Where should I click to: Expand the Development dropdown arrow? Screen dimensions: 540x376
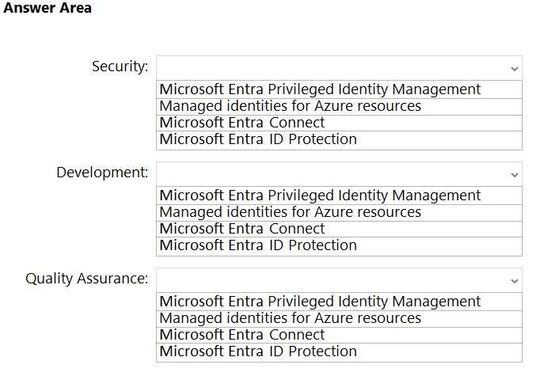click(x=515, y=174)
